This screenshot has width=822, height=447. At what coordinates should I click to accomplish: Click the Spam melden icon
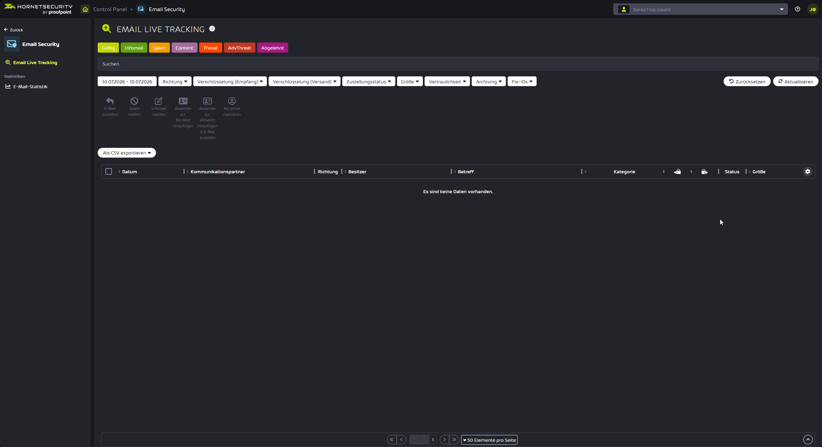[134, 101]
